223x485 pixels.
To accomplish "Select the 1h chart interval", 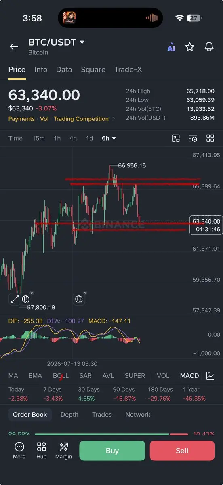I will click(x=57, y=138).
